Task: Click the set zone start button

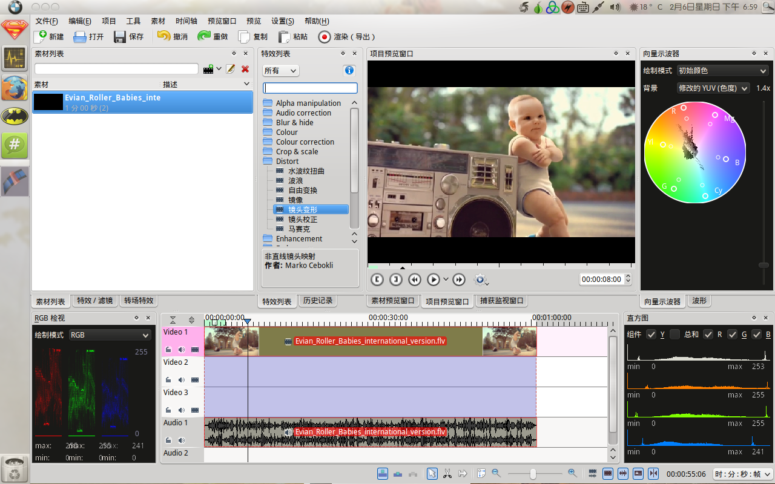Action: (377, 280)
